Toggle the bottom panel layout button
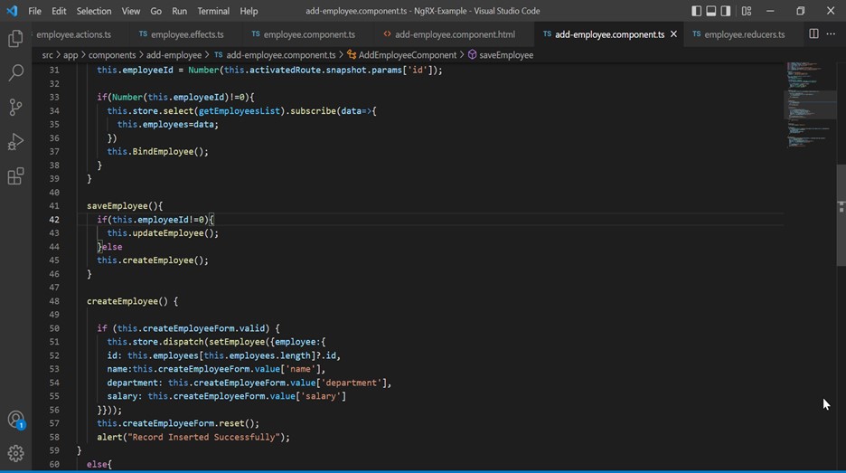This screenshot has width=846, height=473. coord(711,11)
